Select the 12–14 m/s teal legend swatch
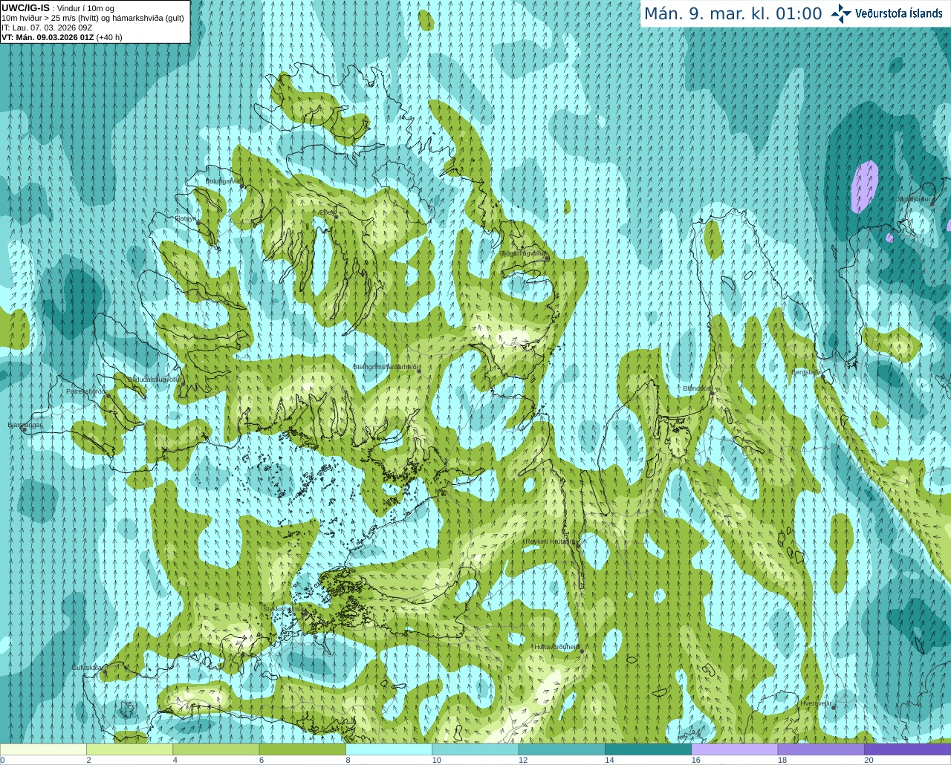The height and width of the screenshot is (765, 951). (x=562, y=749)
